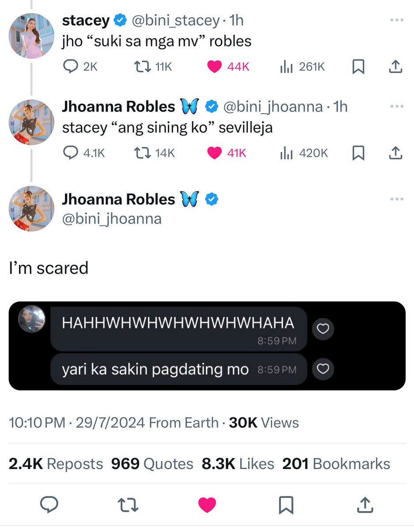Open the @bini_jhoanna handle under the main tweet
Image resolution: width=414 pixels, height=530 pixels.
pos(112,219)
